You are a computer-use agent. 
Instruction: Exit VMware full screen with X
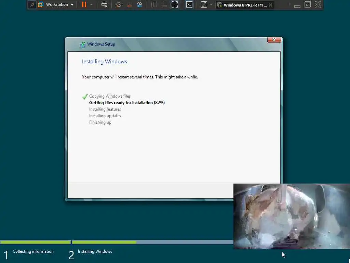click(318, 4)
